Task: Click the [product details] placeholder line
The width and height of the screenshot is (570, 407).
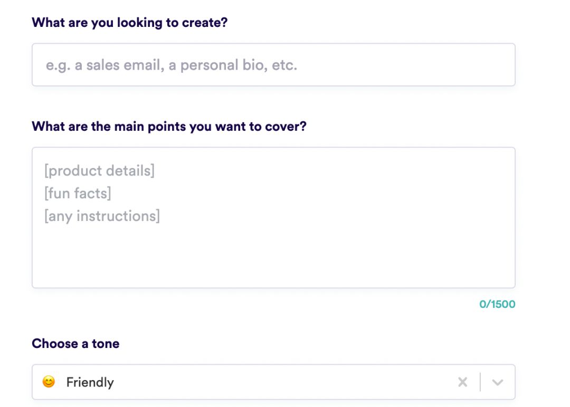Action: pos(100,171)
